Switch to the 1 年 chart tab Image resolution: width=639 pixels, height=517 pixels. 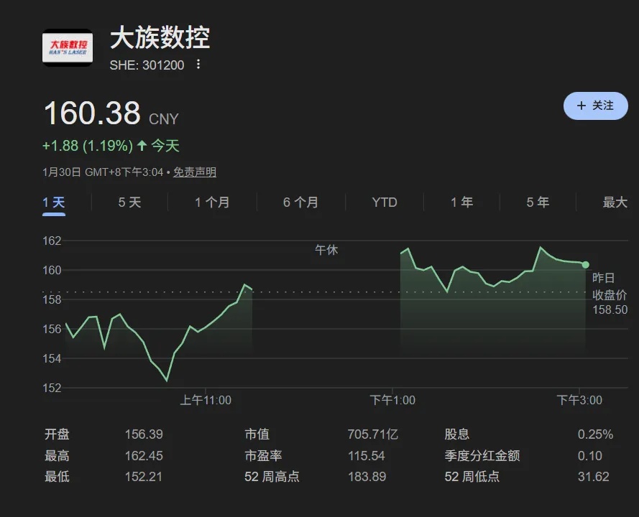[461, 202]
